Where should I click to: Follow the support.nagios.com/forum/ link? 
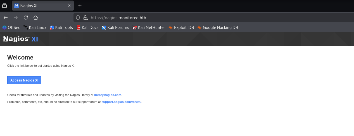click(122, 102)
